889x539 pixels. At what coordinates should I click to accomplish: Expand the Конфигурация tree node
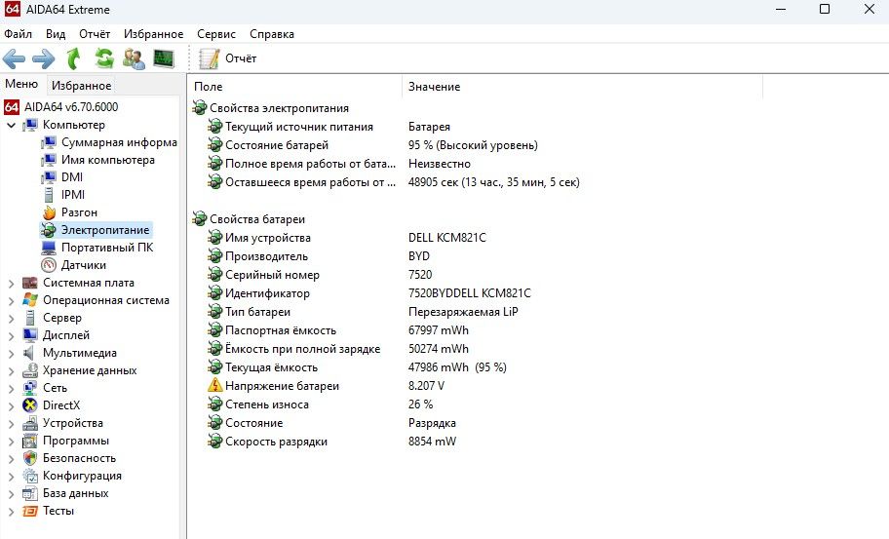click(12, 477)
